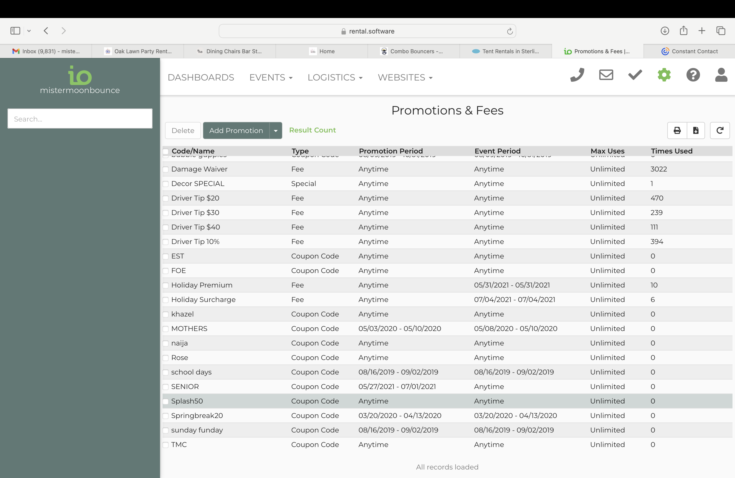
Task: Click the Add Promotion button
Action: coord(236,130)
